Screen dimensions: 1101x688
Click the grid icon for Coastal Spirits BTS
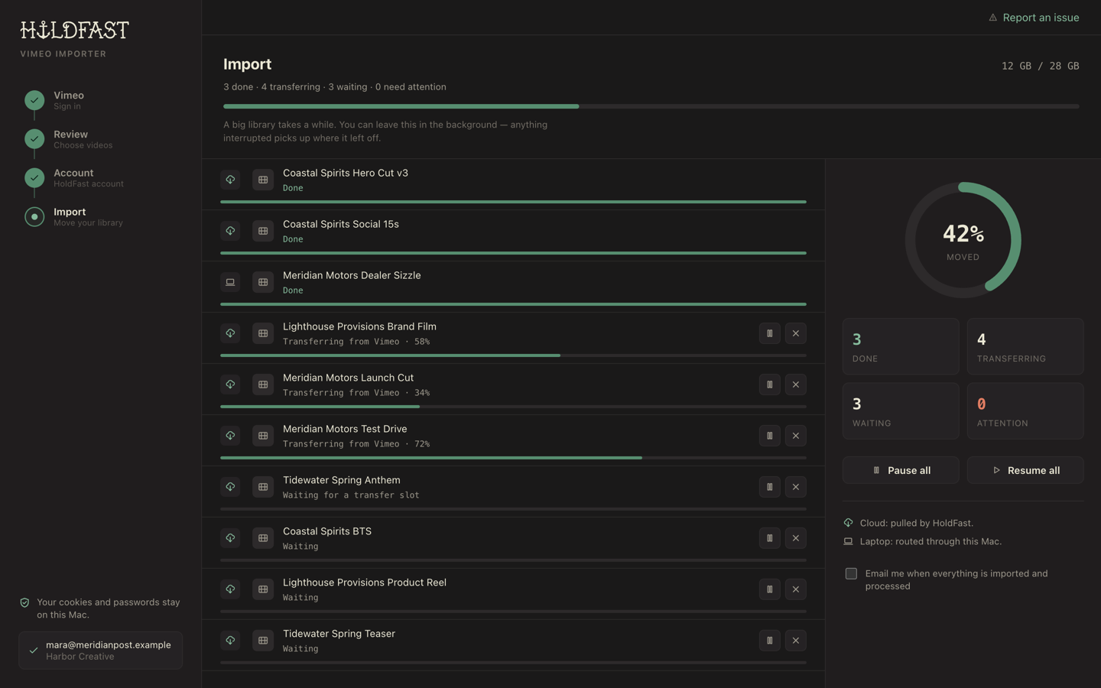click(x=263, y=538)
